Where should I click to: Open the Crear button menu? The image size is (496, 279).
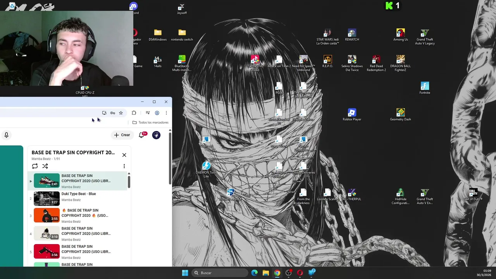click(122, 135)
